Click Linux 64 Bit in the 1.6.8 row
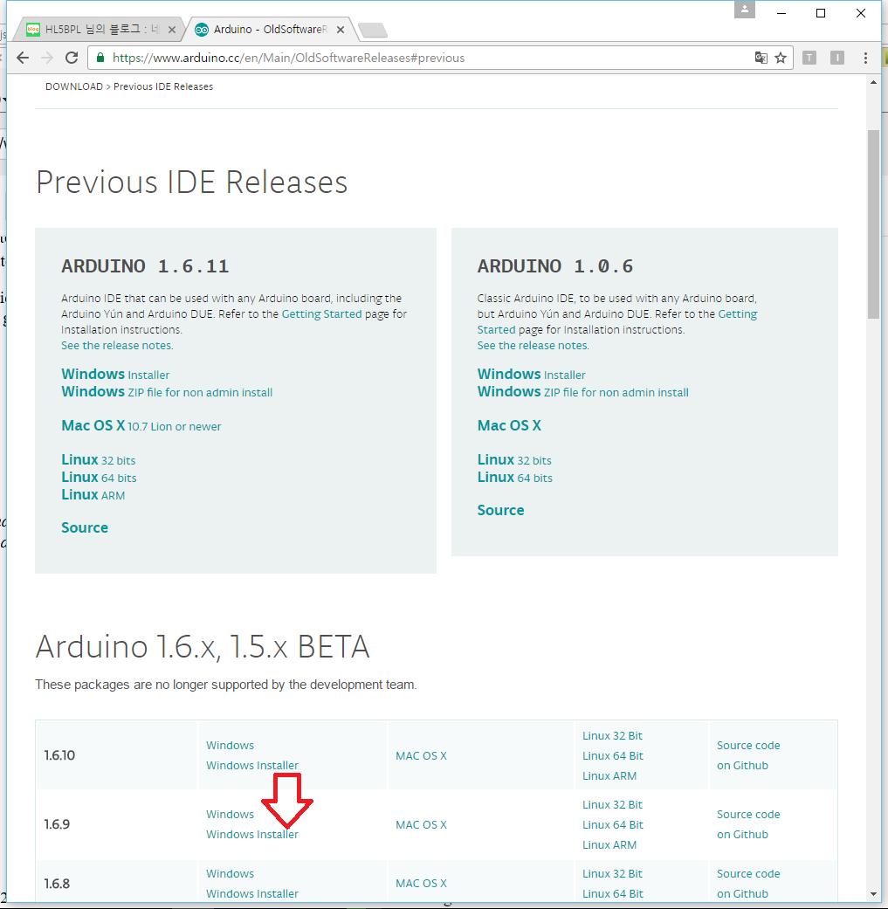The height and width of the screenshot is (909, 888). point(613,894)
